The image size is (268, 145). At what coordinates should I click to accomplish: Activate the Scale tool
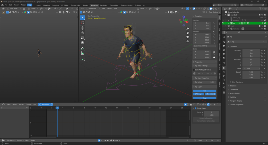coord(83,38)
